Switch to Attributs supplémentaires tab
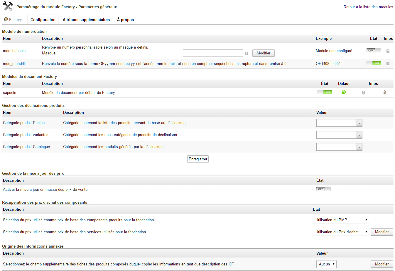This screenshot has width=395, height=271. (86, 20)
